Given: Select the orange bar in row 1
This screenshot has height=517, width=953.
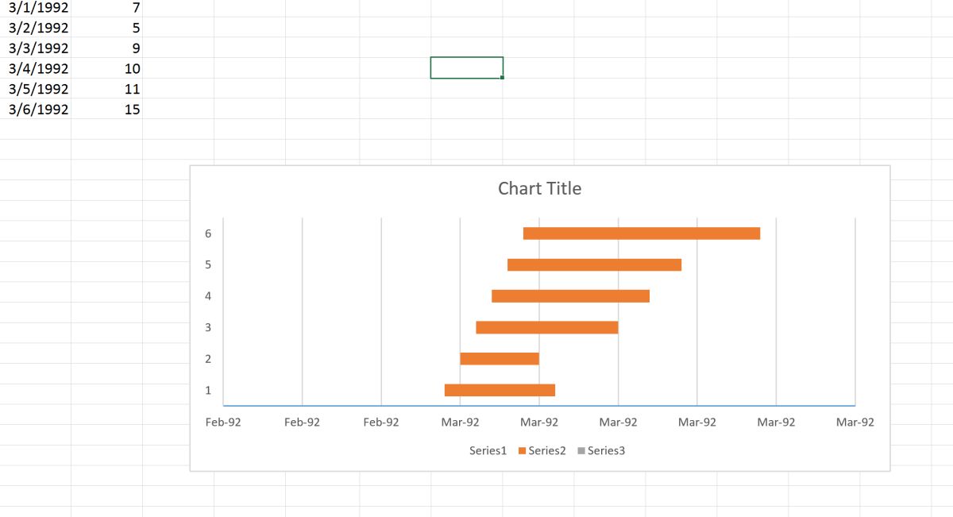Looking at the screenshot, I should tap(500, 390).
